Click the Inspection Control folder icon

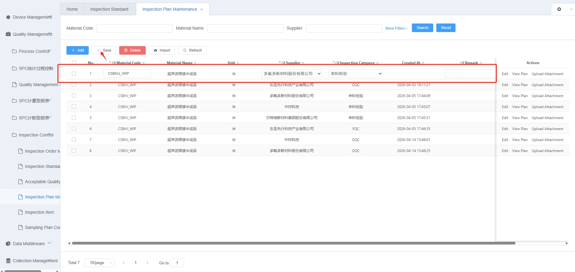tap(14, 135)
